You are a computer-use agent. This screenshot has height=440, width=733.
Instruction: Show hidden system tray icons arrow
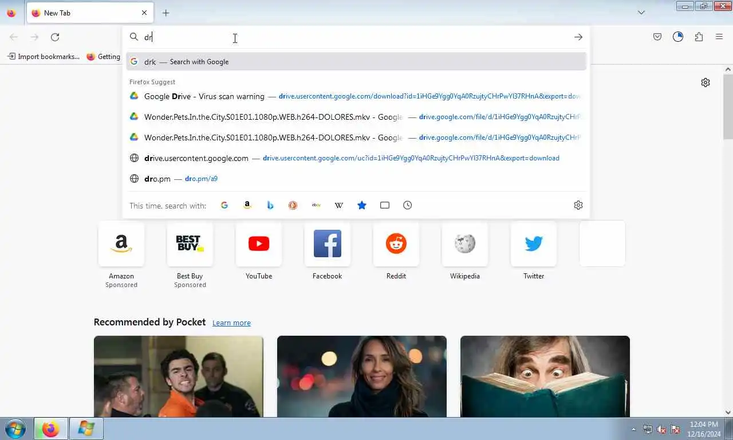coord(633,429)
